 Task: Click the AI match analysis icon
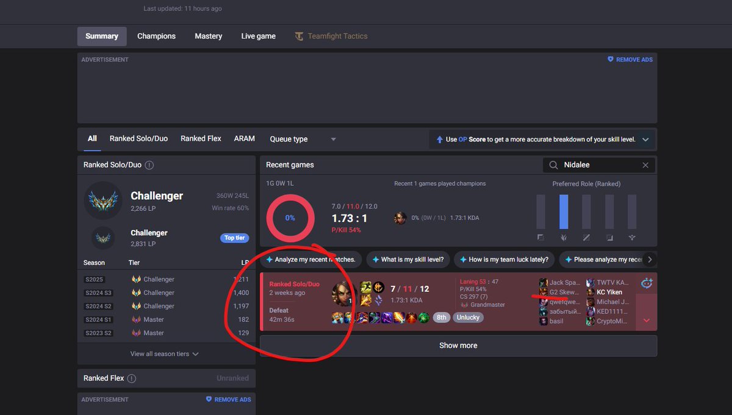647,283
